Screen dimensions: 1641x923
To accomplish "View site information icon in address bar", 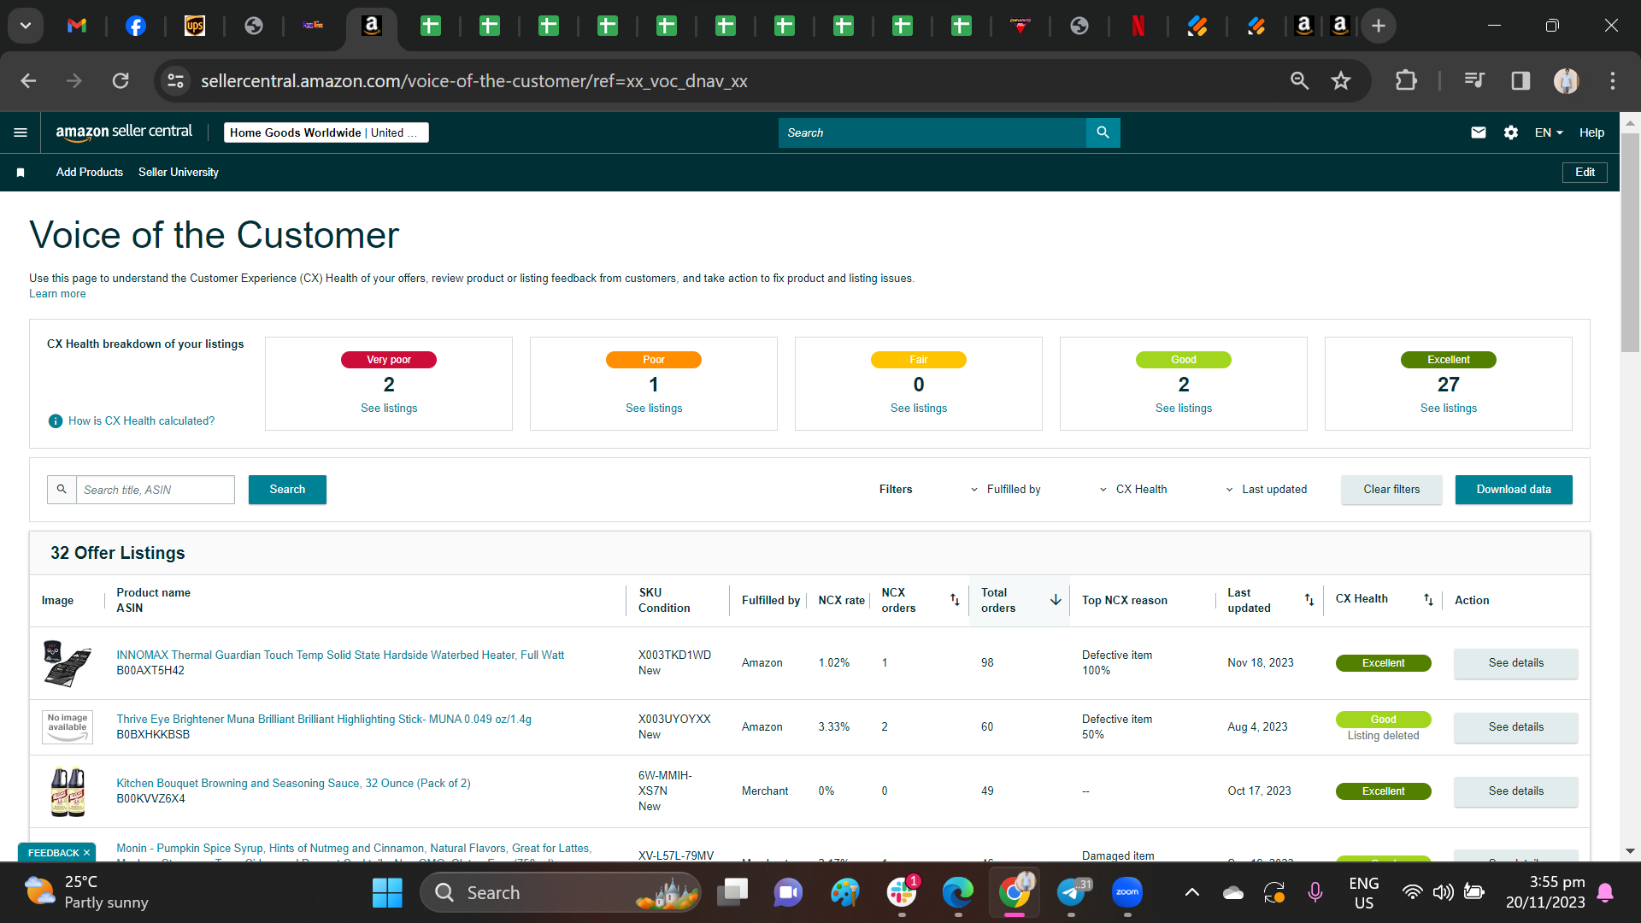I will 175,80.
